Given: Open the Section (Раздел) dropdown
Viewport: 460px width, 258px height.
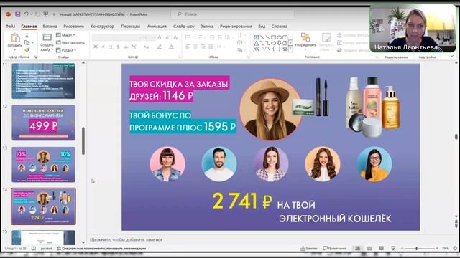Looking at the screenshot, I should [x=66, y=50].
